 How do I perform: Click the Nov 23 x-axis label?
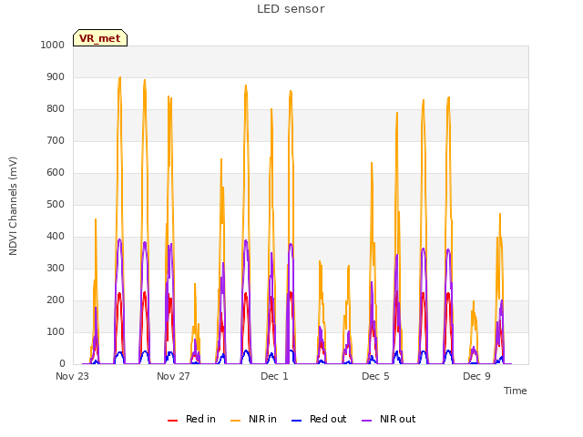coord(73,376)
